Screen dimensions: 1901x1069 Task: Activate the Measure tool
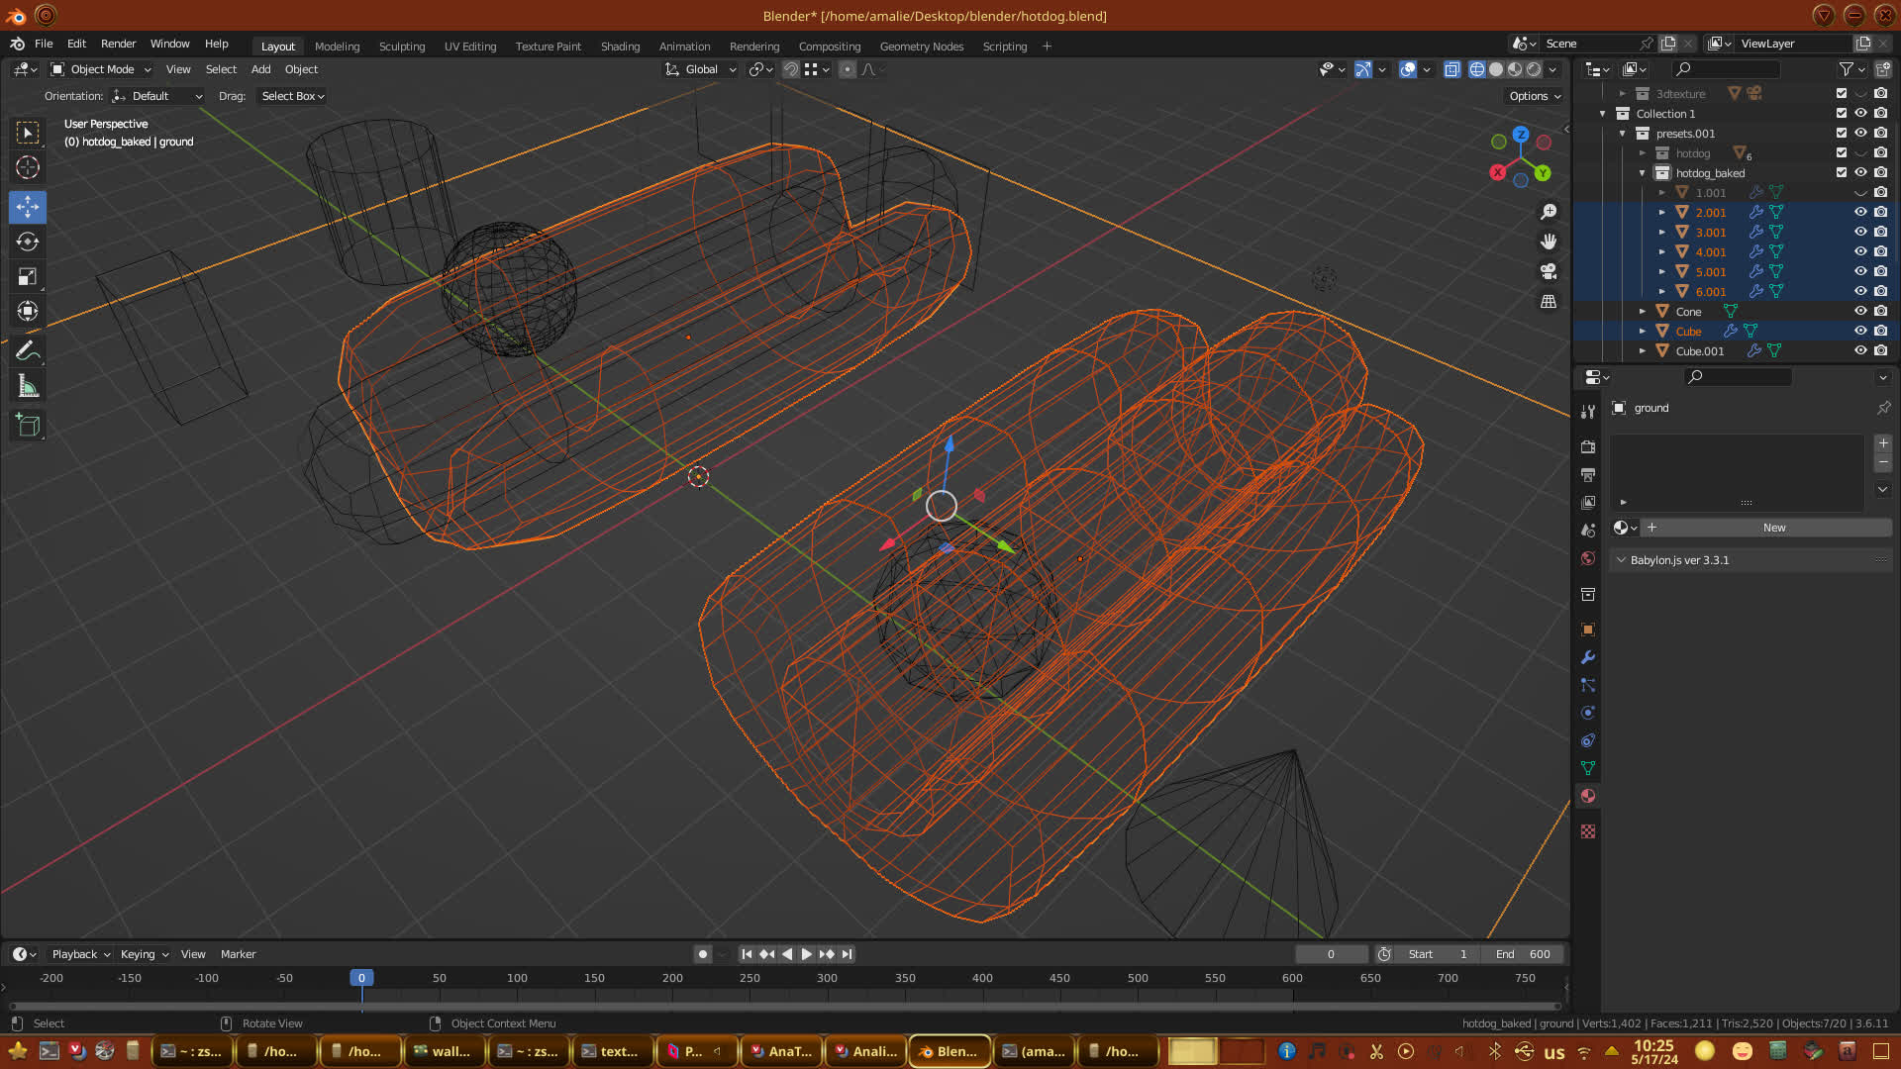pyautogui.click(x=28, y=387)
